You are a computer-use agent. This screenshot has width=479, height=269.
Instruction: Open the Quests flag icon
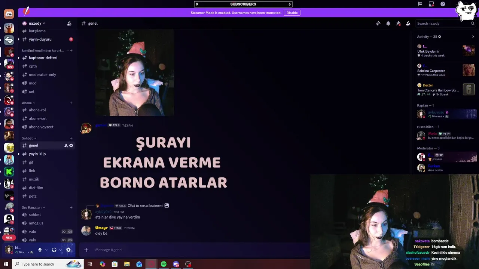pyautogui.click(x=420, y=4)
